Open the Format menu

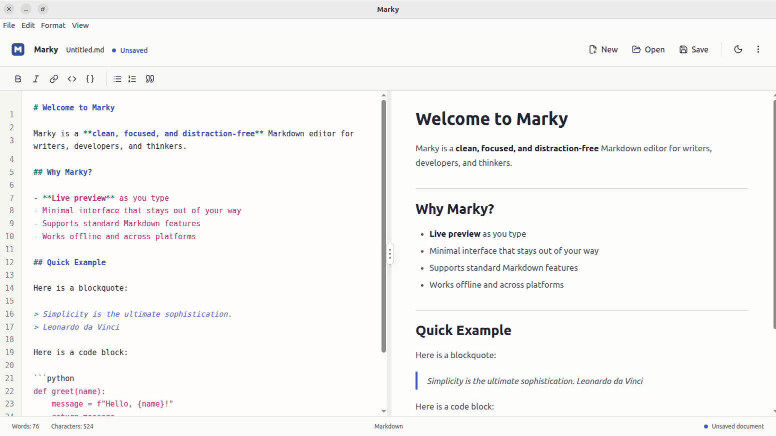click(53, 25)
